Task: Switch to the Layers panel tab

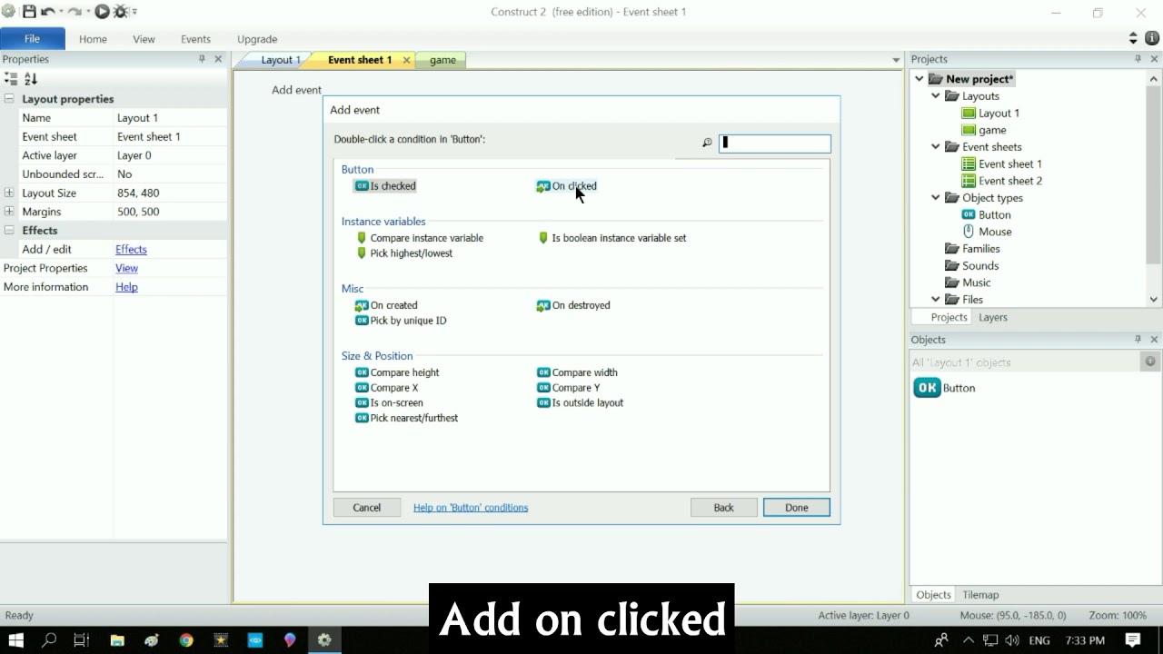Action: point(993,317)
